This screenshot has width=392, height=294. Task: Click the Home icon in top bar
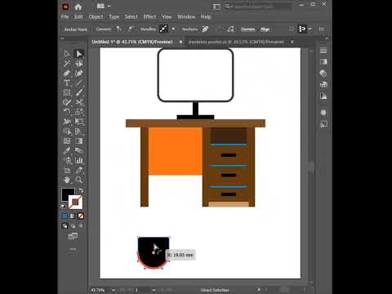tap(78, 7)
